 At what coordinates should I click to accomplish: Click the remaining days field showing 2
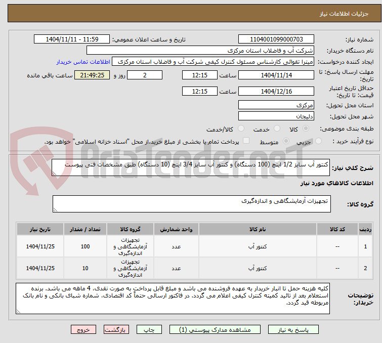(145, 75)
